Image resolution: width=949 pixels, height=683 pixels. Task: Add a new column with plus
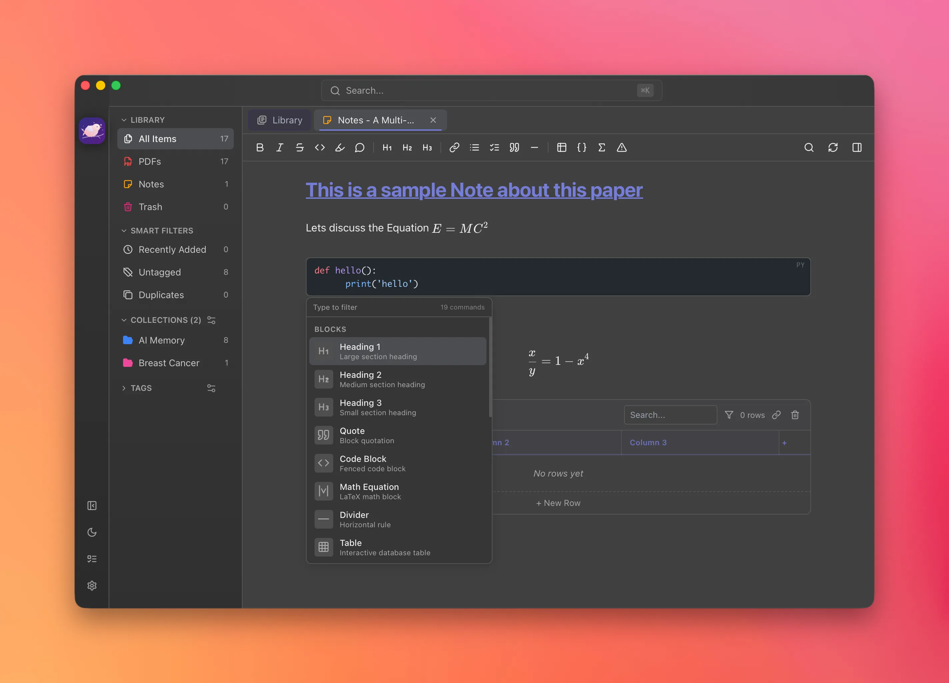[x=784, y=443]
